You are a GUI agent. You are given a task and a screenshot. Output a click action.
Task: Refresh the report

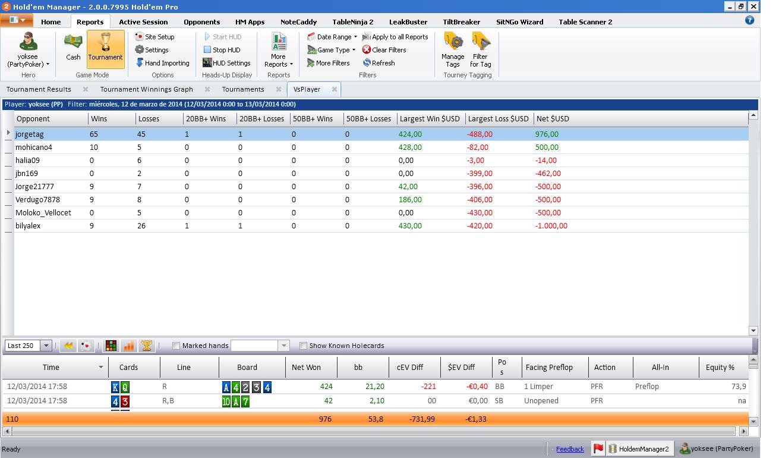(x=379, y=63)
